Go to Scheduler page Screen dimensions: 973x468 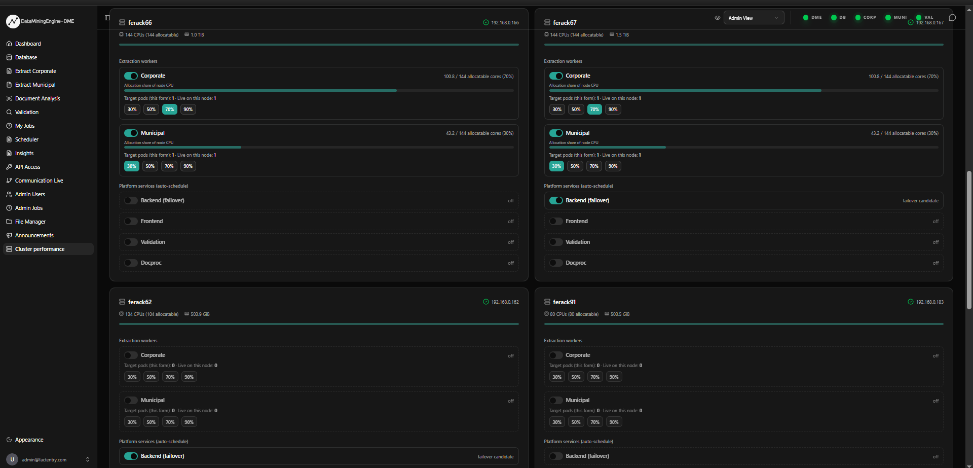[48, 139]
